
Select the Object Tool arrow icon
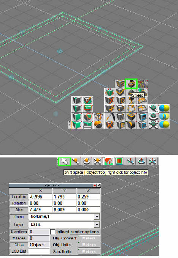(x=64, y=161)
